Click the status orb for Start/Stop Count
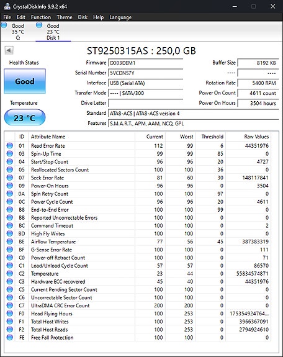 10,161
